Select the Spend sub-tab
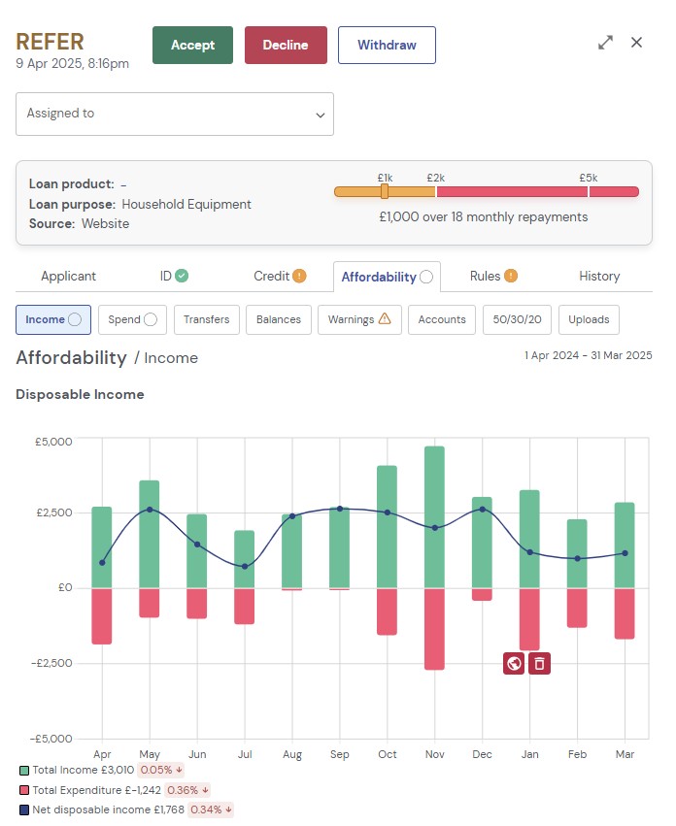This screenshot has height=826, width=676. (x=132, y=319)
